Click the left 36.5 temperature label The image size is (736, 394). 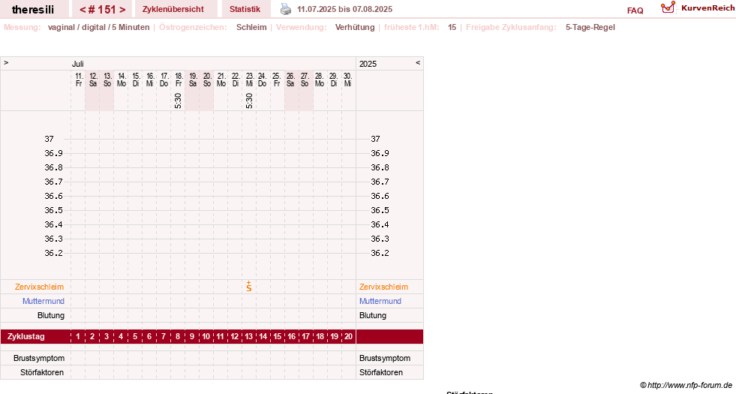(x=53, y=210)
